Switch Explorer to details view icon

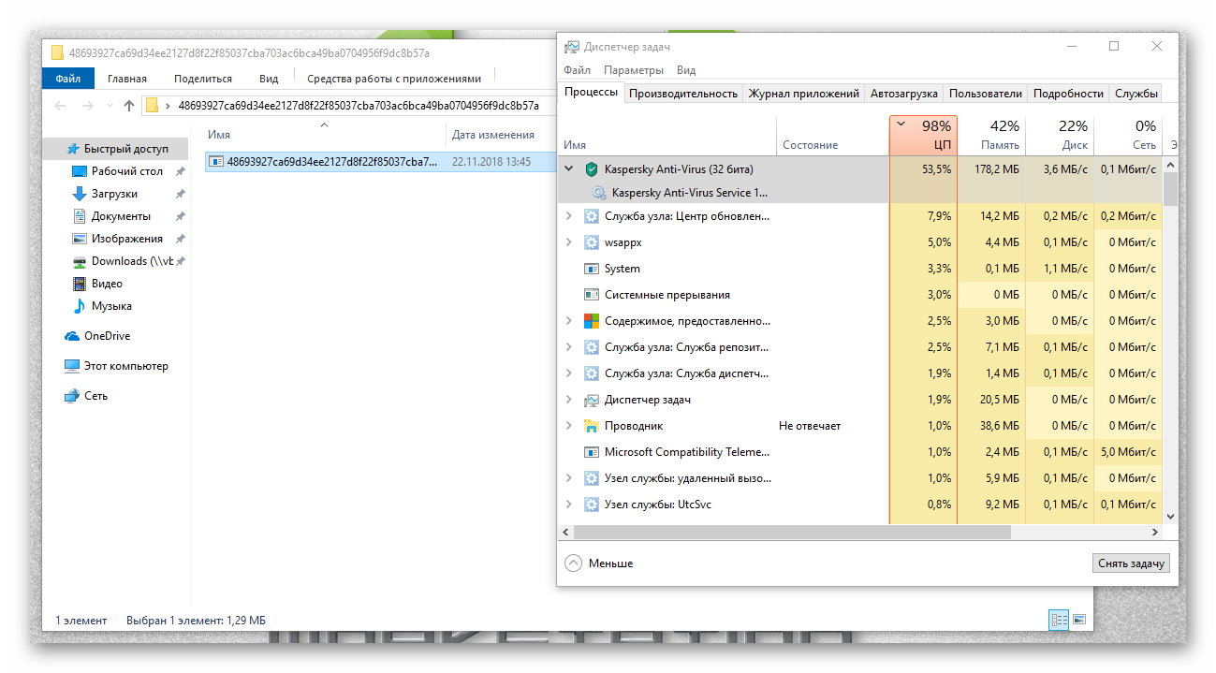coord(1059,620)
